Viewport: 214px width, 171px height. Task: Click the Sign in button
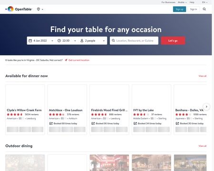[x=194, y=9]
